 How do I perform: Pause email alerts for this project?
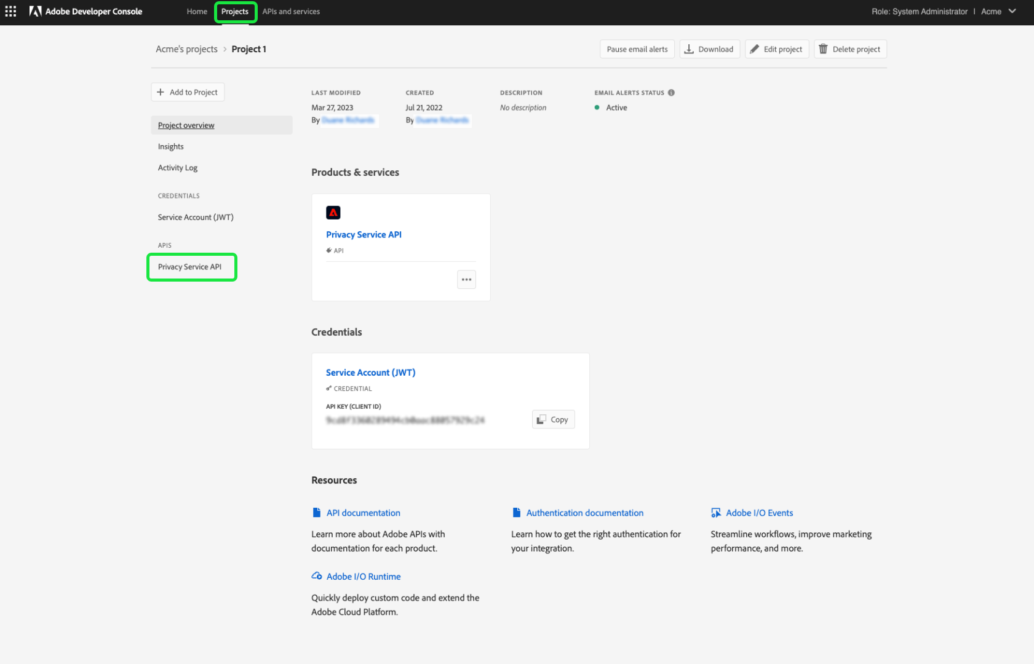click(637, 49)
